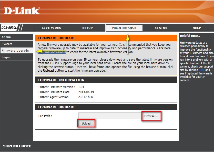Open the 'here' link in Helpful Hints
Image resolution: width=214 pixels, height=152 pixels.
click(x=201, y=70)
